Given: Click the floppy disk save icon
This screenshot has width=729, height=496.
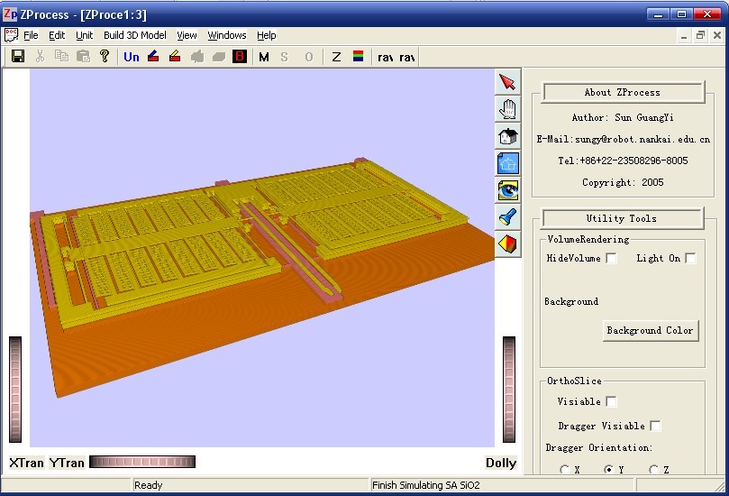Looking at the screenshot, I should 17,57.
